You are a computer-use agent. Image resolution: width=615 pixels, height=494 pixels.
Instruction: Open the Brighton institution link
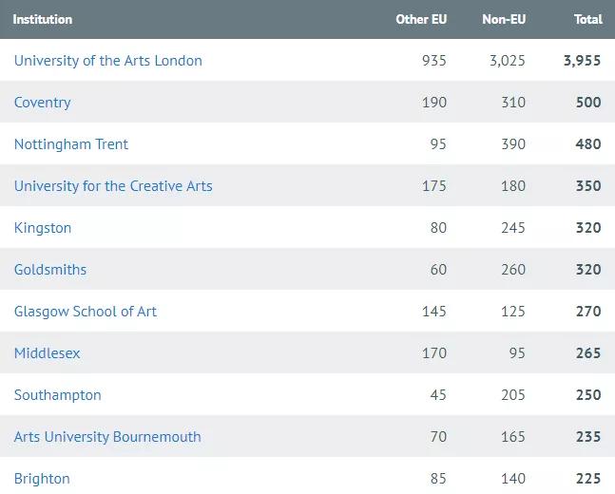click(42, 479)
